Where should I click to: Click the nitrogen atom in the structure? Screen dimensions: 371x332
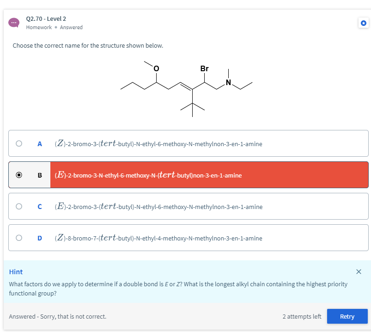[x=227, y=82]
